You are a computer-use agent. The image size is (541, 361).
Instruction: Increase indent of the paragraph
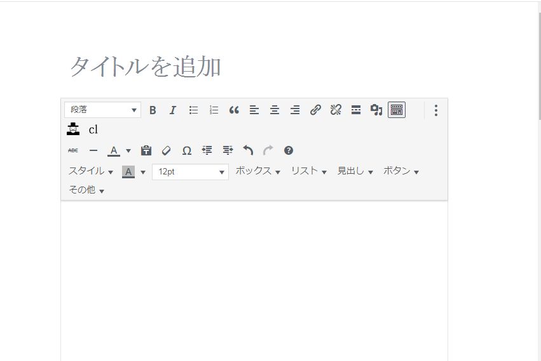[228, 150]
